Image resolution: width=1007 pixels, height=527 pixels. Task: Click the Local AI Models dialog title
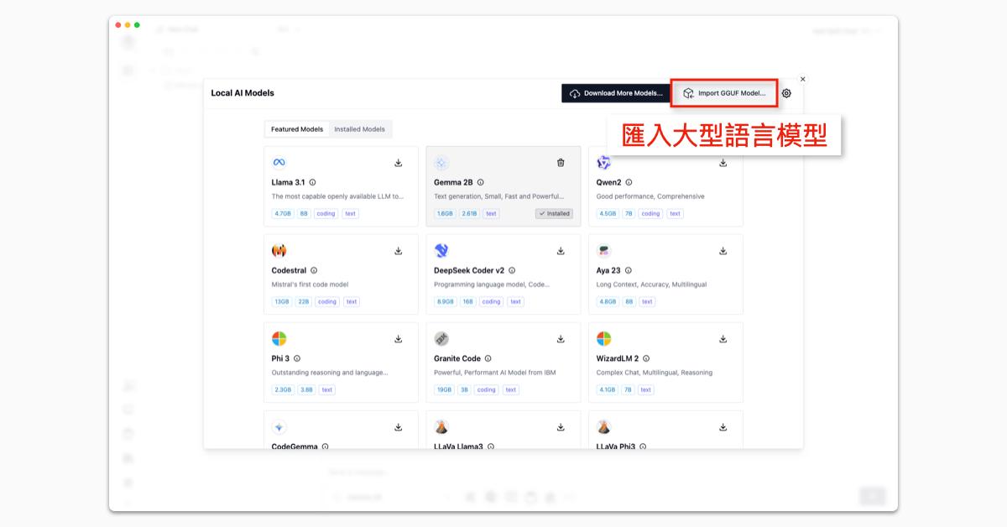tap(243, 93)
